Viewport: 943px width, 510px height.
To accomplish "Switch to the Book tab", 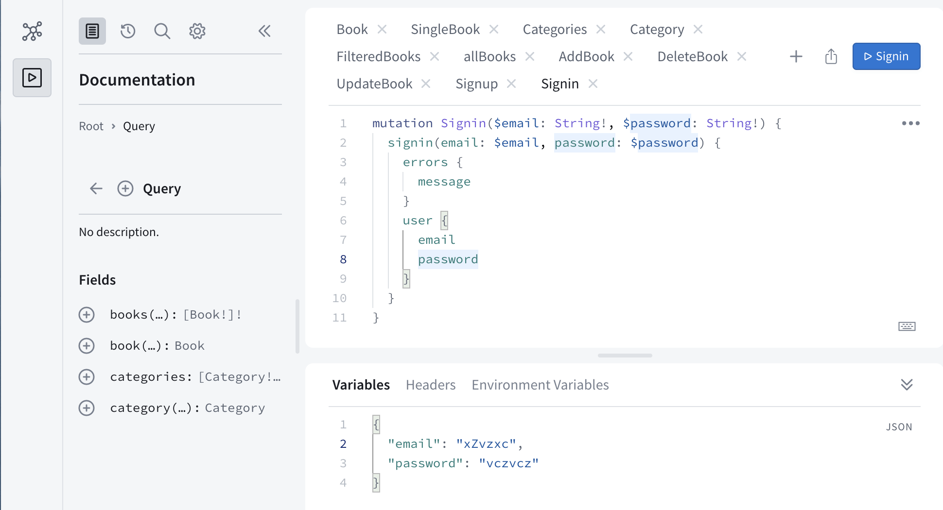I will click(x=352, y=30).
